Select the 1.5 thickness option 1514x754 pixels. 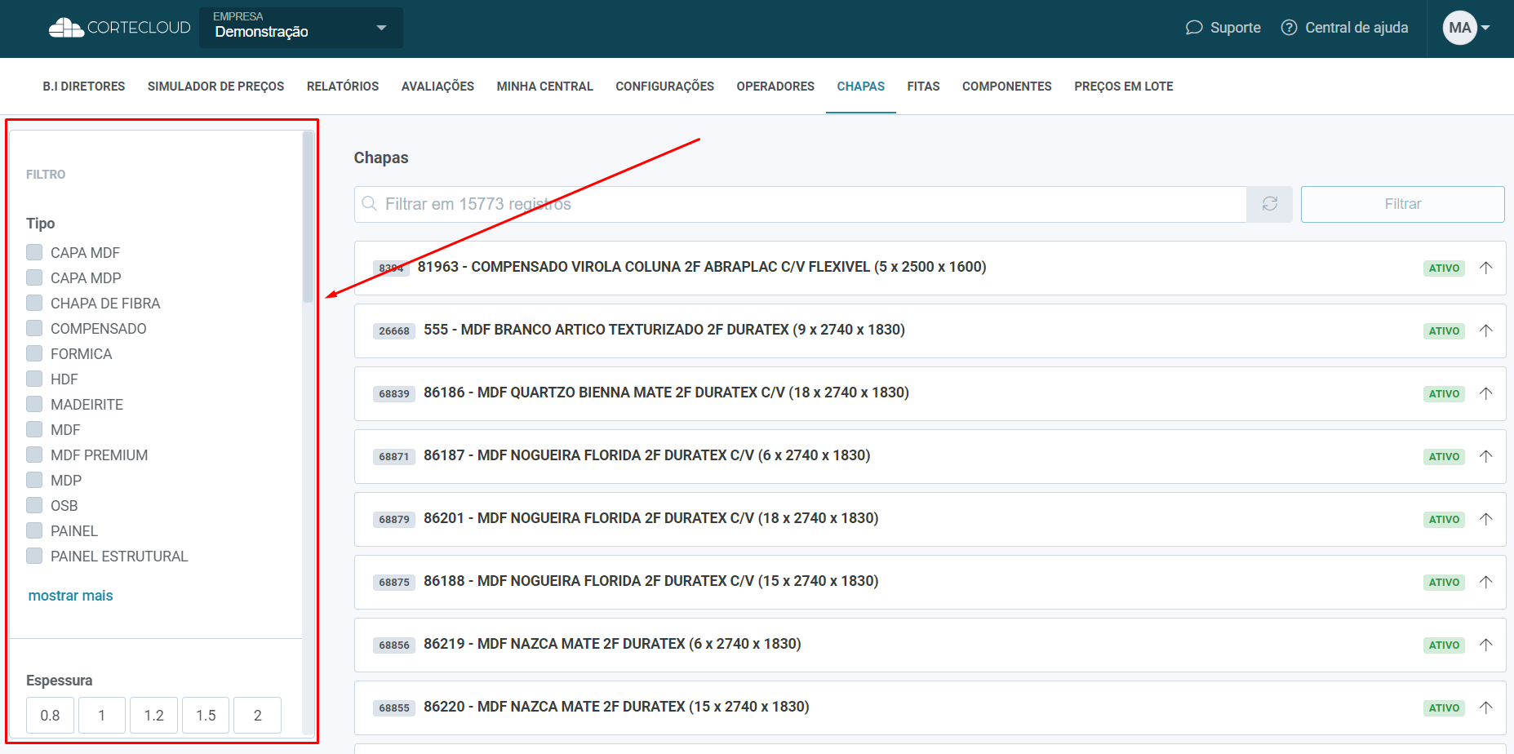206,716
